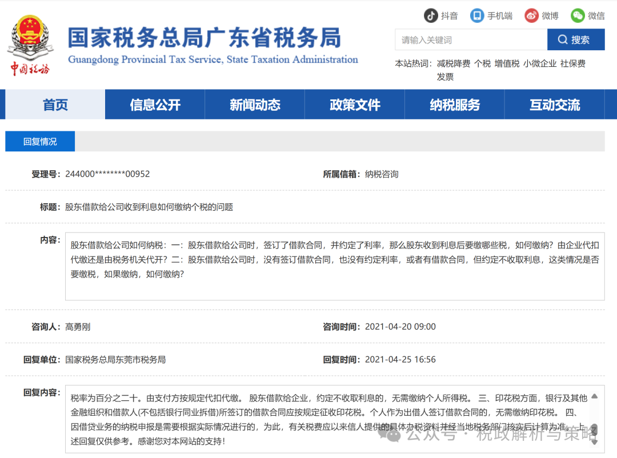Click the 中国税务 calligraphy logo
This screenshot has width=617, height=458.
30,70
